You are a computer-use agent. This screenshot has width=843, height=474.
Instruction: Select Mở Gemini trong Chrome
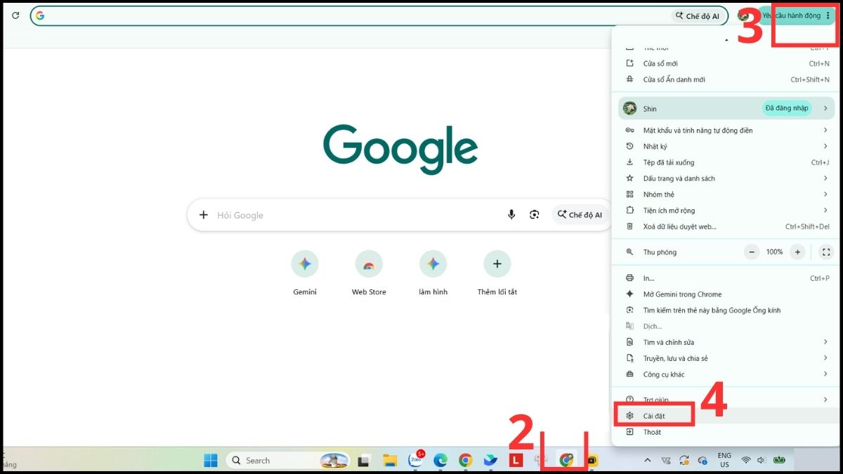point(726,294)
